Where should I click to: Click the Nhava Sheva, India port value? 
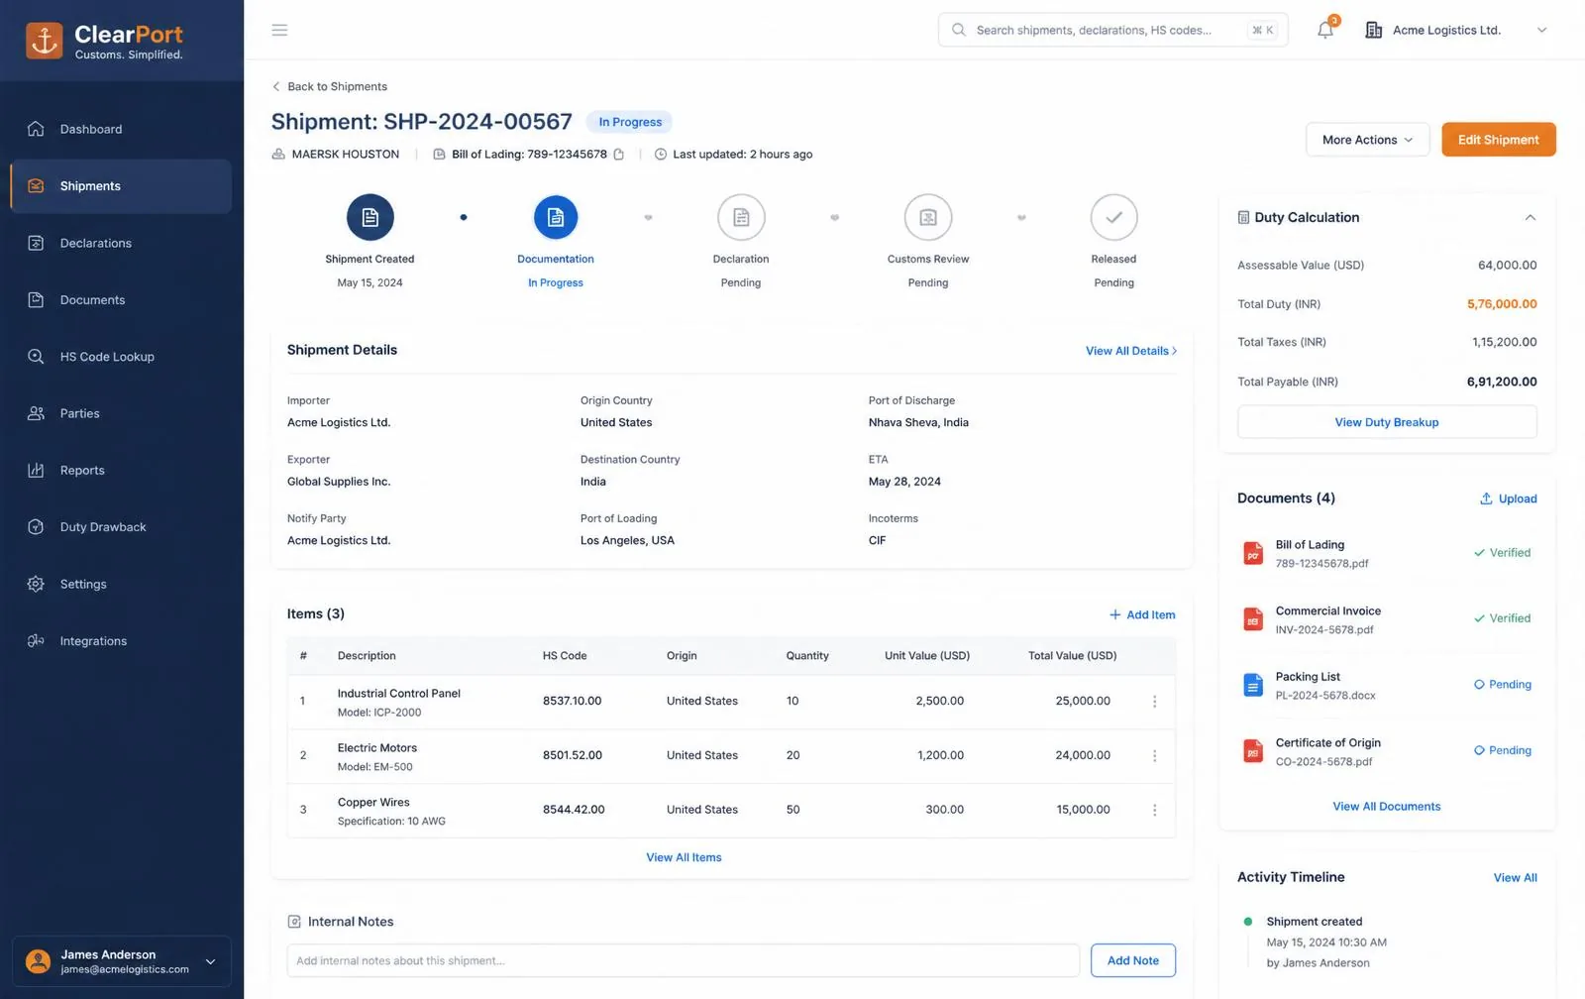pos(918,423)
